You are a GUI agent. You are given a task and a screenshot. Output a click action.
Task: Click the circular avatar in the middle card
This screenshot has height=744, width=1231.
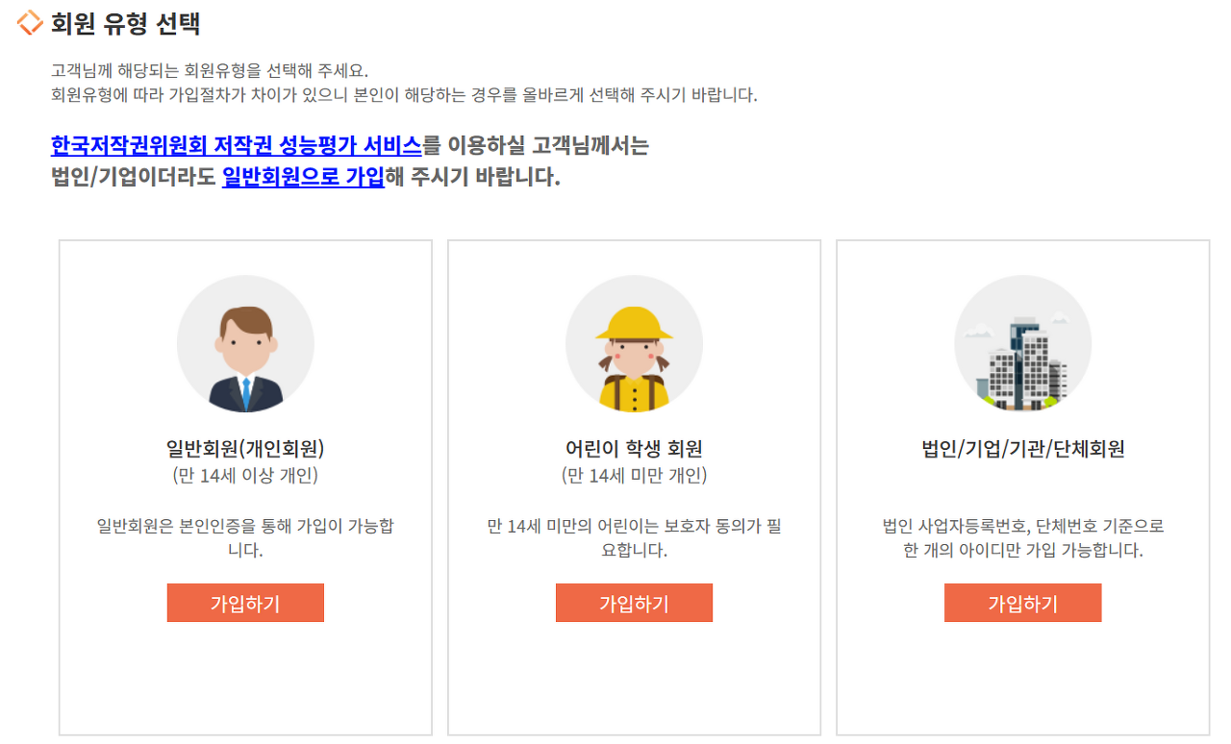(634, 343)
